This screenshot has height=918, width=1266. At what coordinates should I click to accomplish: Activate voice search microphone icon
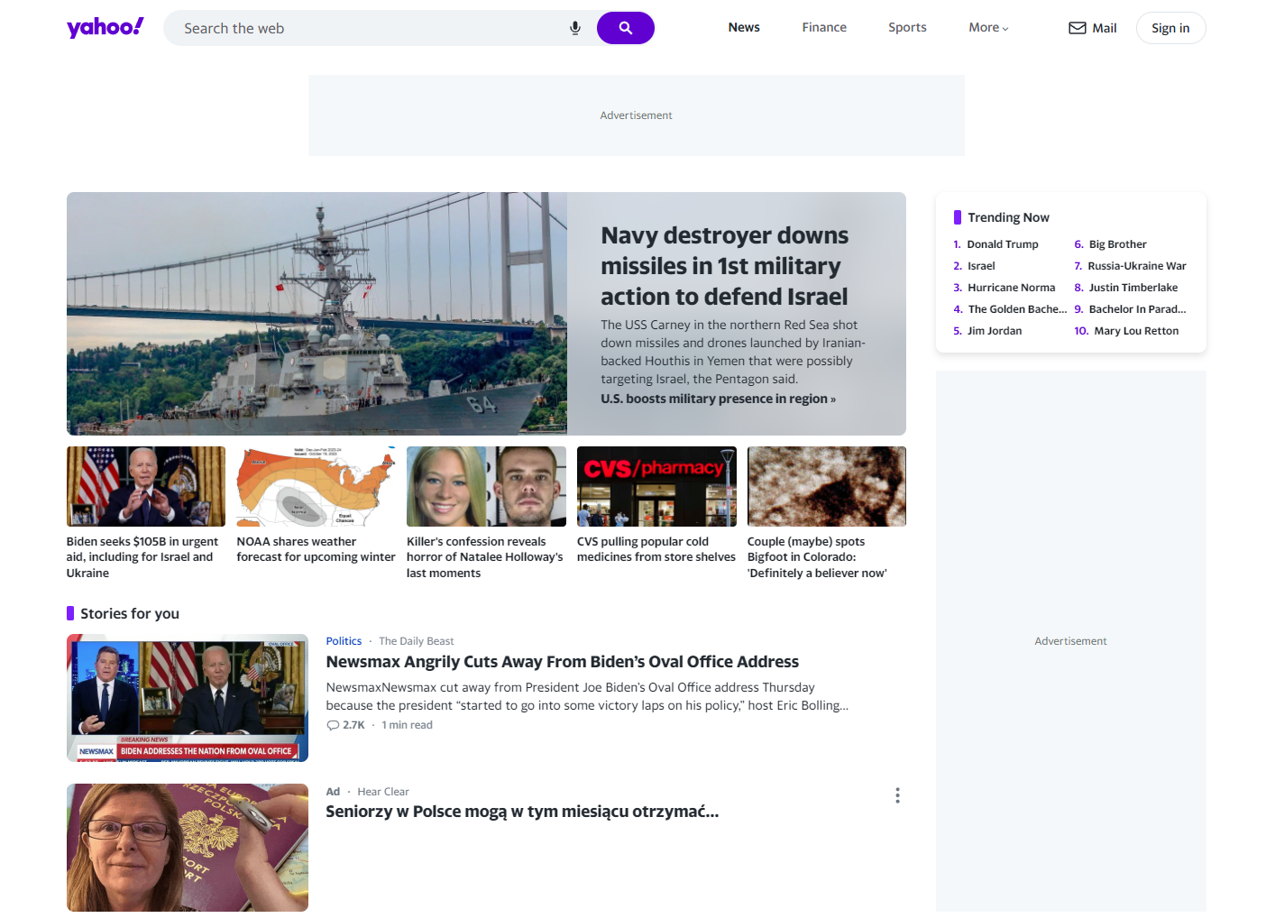click(575, 28)
